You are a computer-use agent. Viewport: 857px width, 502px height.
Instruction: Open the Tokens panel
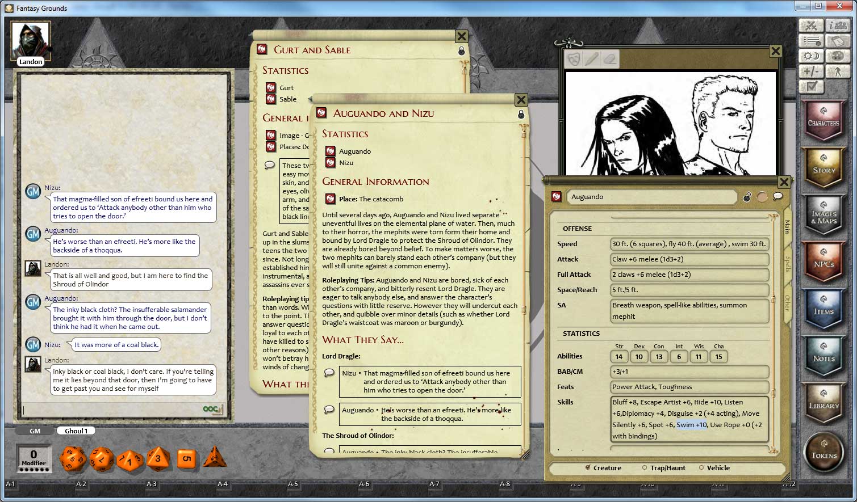coord(824,452)
